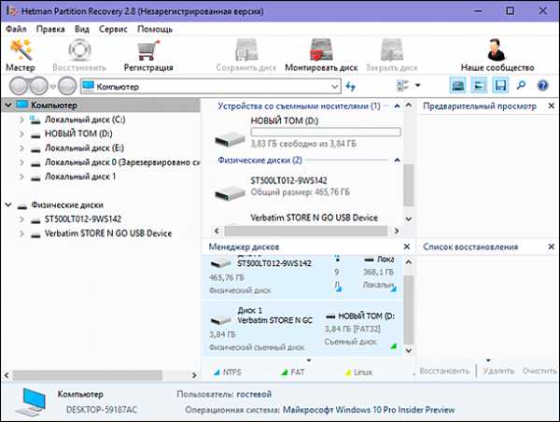Screen dimensions: 560x422
Task: Click the search magnifier icon
Action: coord(521,86)
